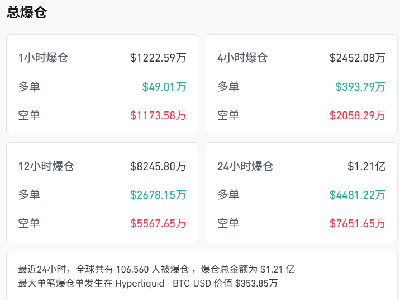The height and width of the screenshot is (300, 400).
Task: Click the green $4481.22万 long value
Action: [x=358, y=195]
